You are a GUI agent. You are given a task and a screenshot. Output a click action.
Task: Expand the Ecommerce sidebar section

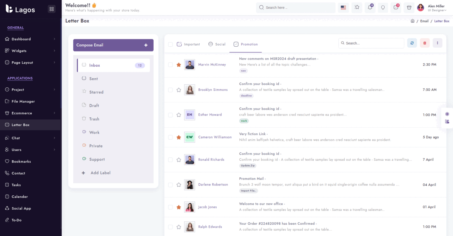pos(30,113)
